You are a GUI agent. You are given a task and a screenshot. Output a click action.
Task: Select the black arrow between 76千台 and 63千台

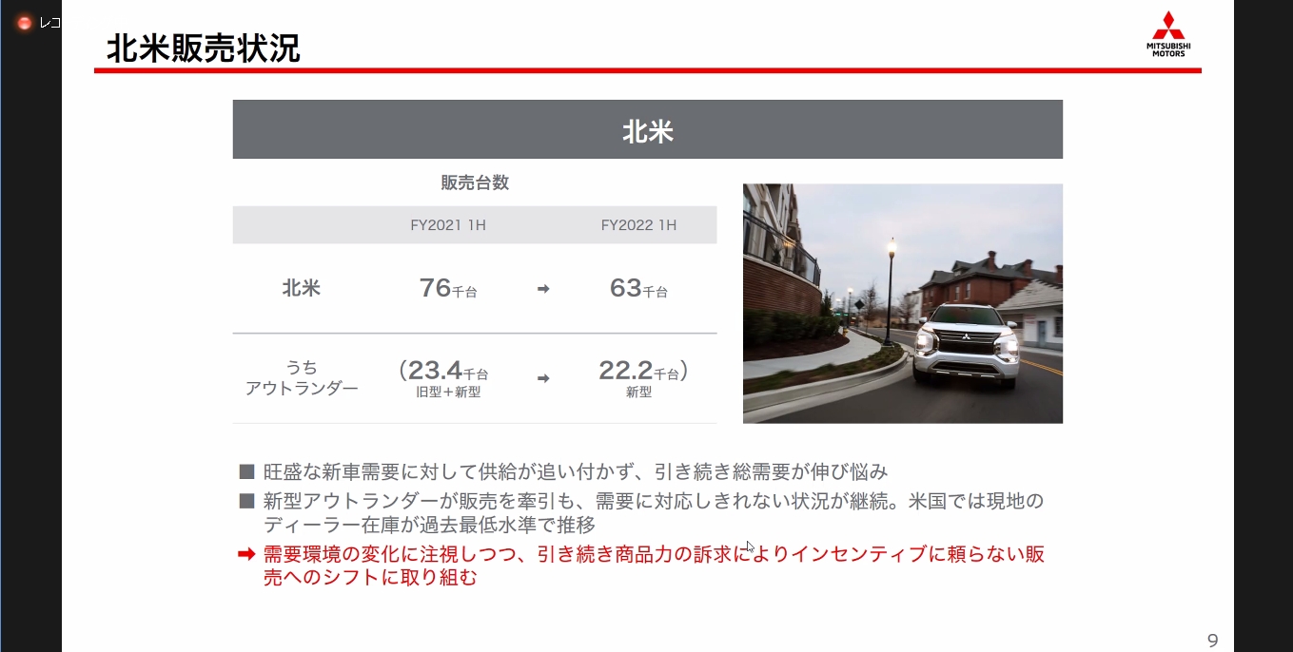coord(542,289)
